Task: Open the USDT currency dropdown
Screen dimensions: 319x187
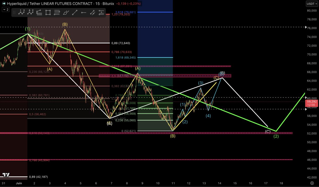Action: pyautogui.click(x=312, y=4)
